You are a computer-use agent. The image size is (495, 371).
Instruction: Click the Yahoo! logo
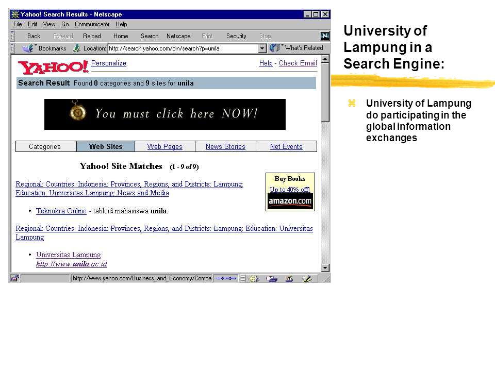coord(53,67)
